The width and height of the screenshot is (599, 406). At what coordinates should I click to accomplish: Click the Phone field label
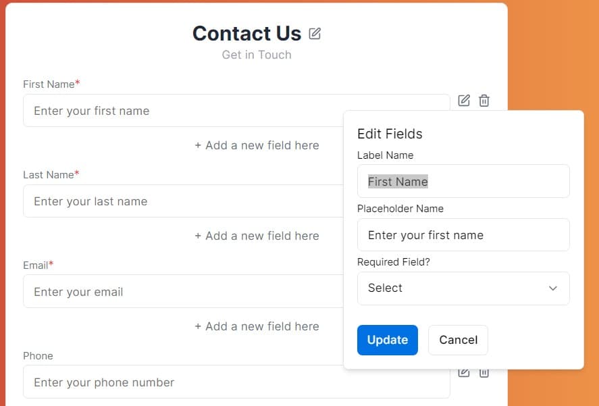coord(38,356)
